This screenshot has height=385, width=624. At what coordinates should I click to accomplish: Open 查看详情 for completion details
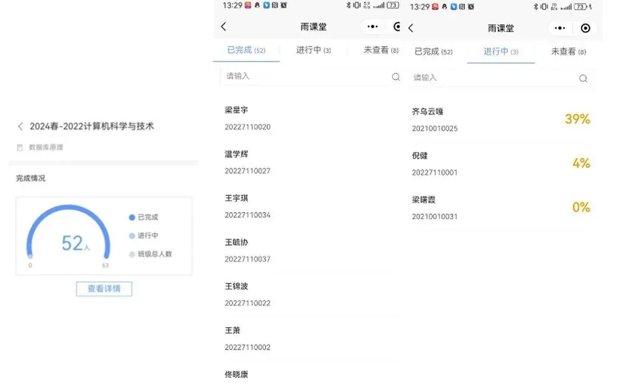104,289
